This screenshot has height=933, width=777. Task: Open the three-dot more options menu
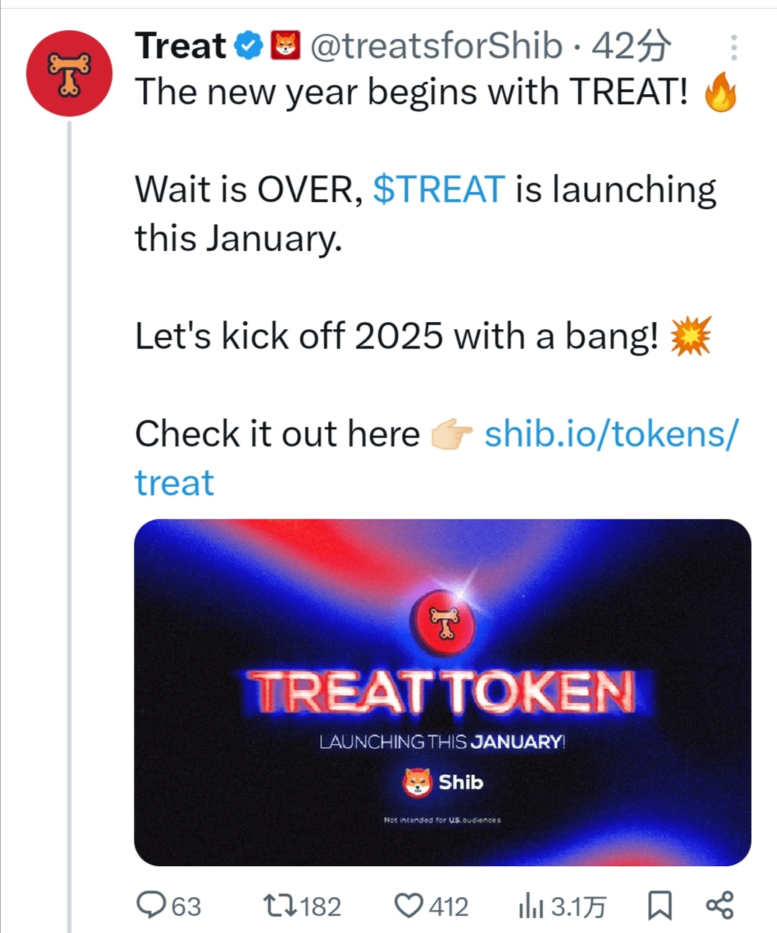coord(733,47)
